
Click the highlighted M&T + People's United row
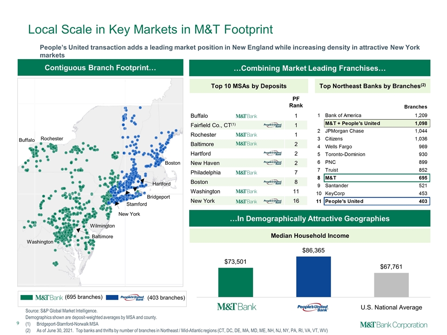click(x=377, y=123)
